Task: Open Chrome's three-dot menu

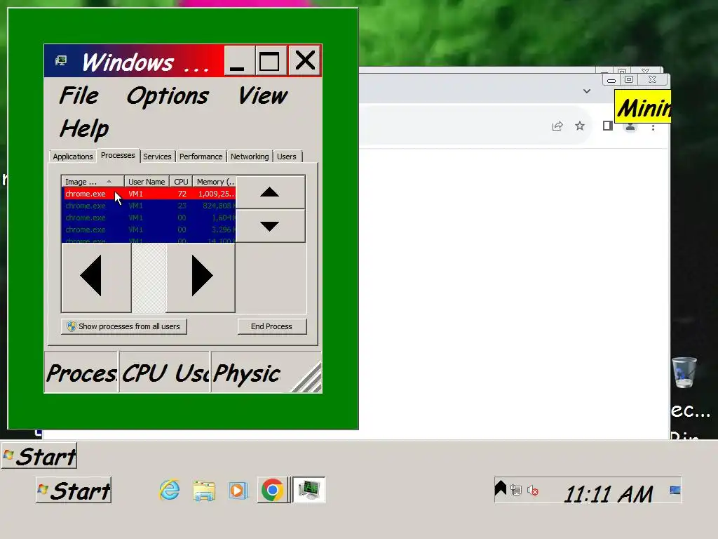Action: 653,128
